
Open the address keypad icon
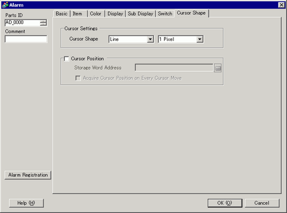tap(218, 68)
